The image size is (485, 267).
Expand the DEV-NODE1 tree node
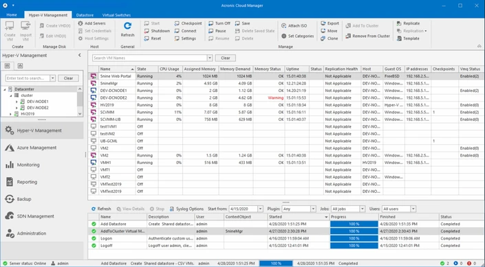17,102
